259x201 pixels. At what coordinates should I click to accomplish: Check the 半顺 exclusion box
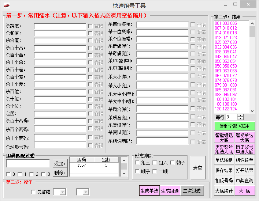155,171
